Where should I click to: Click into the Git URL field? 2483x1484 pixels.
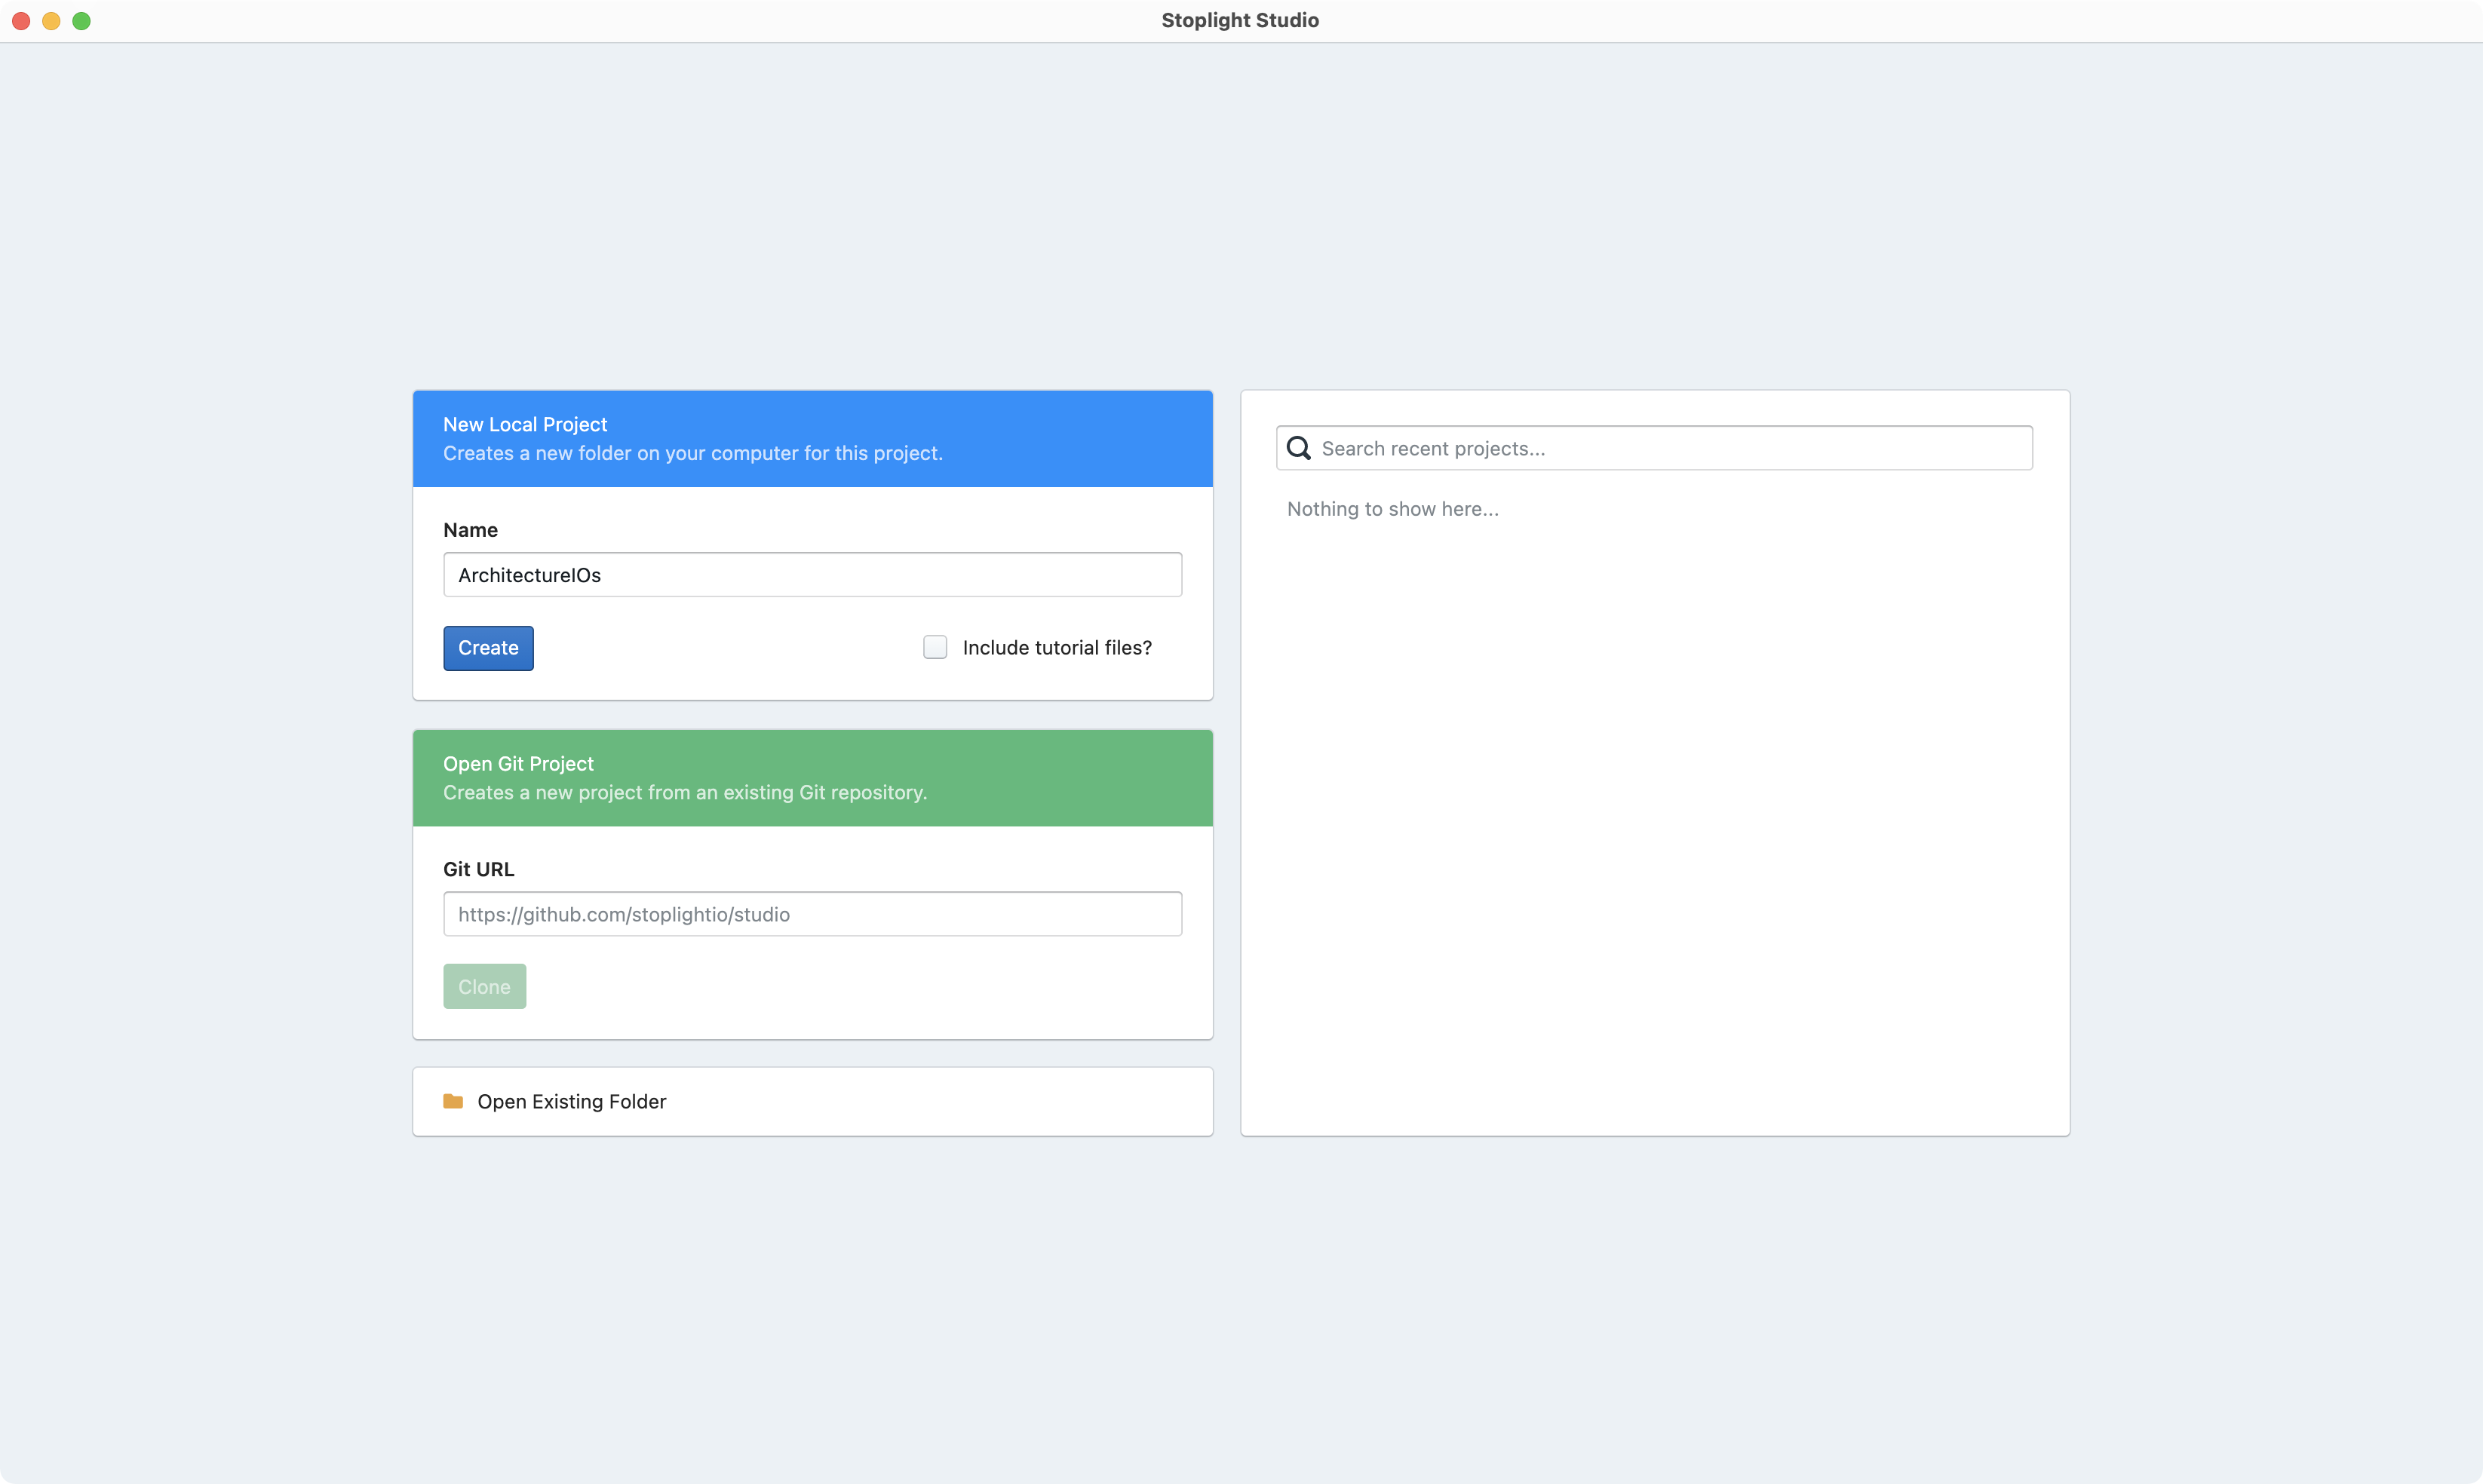point(812,914)
